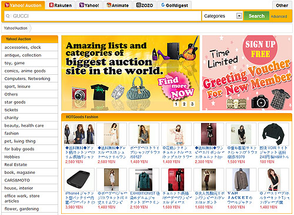Image resolution: width=294 pixels, height=215 pixels.
Task: Open the Other tab
Action: click(x=282, y=5)
